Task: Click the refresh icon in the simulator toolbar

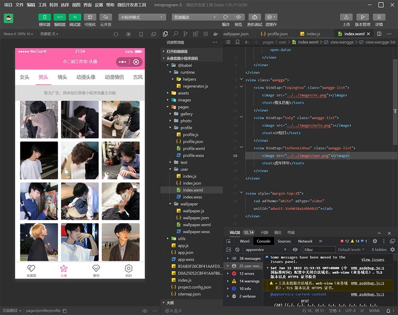Action: pos(116,34)
